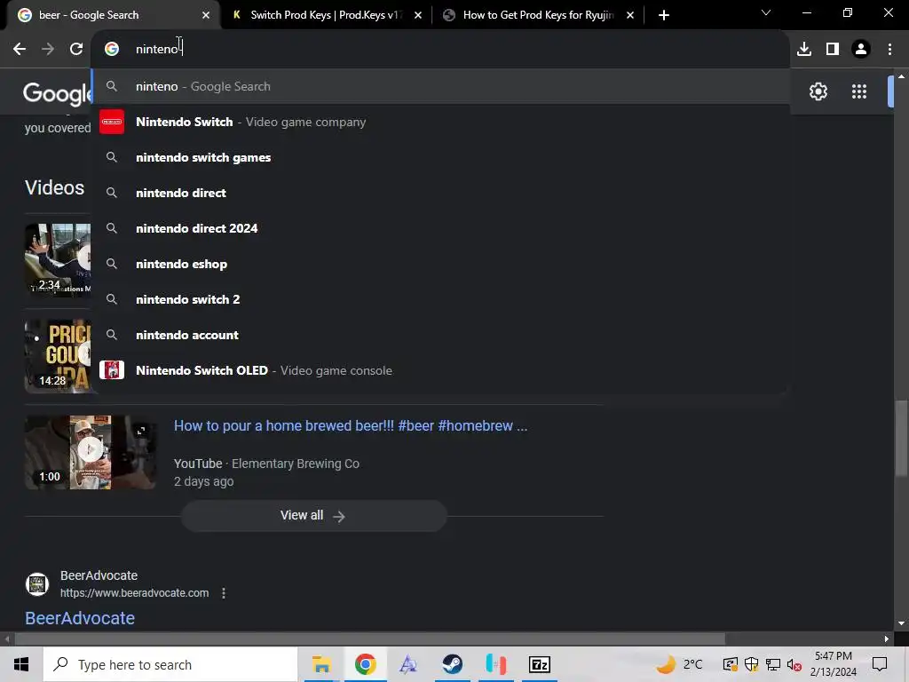Click the Google logo on page
The height and width of the screenshot is (682, 909).
(x=58, y=92)
